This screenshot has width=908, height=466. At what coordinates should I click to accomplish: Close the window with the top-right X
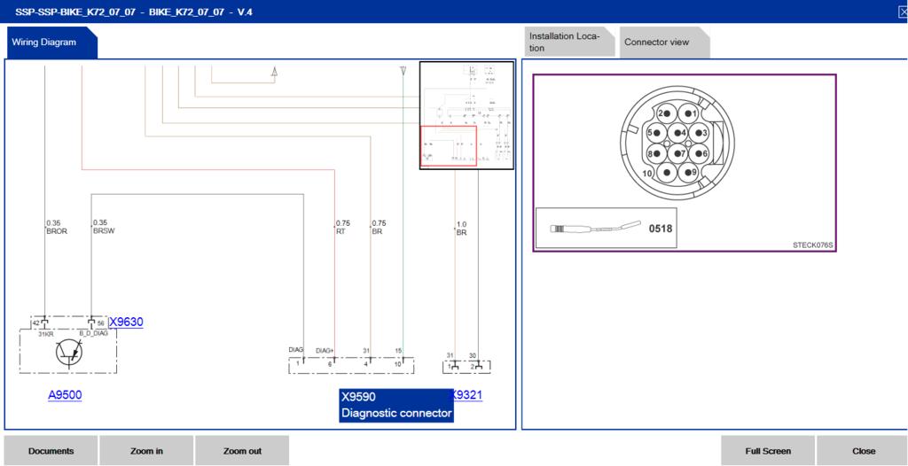[902, 12]
